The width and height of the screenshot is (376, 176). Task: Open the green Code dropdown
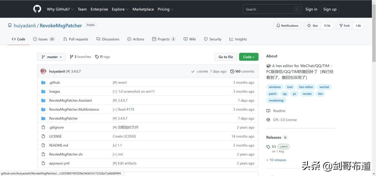click(249, 57)
